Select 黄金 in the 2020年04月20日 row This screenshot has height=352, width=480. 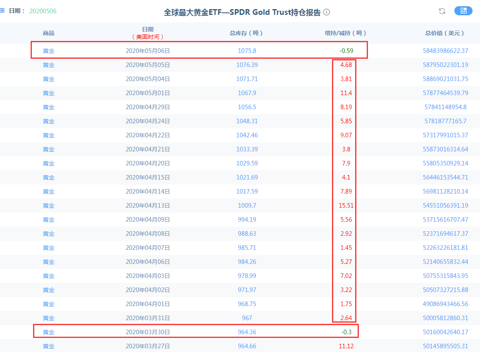(x=48, y=164)
